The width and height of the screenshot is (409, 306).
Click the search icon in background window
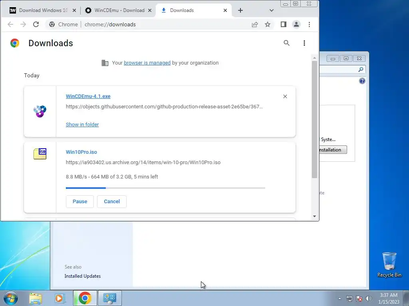[x=361, y=69]
